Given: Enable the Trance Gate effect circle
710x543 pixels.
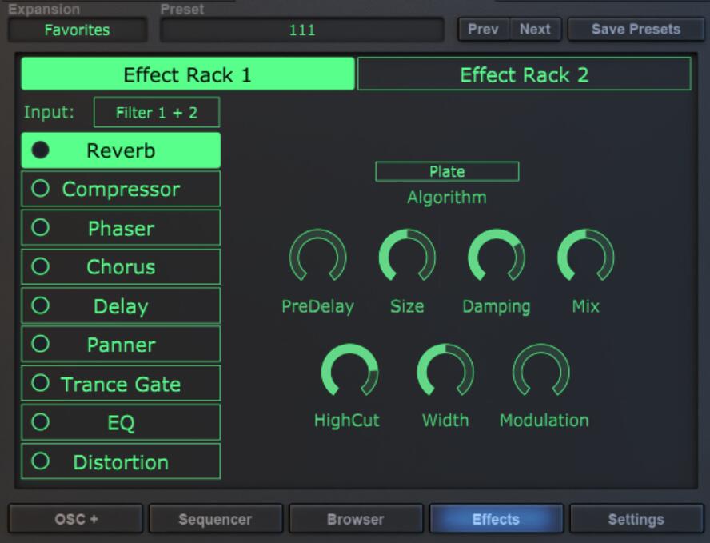Looking at the screenshot, I should (x=40, y=383).
